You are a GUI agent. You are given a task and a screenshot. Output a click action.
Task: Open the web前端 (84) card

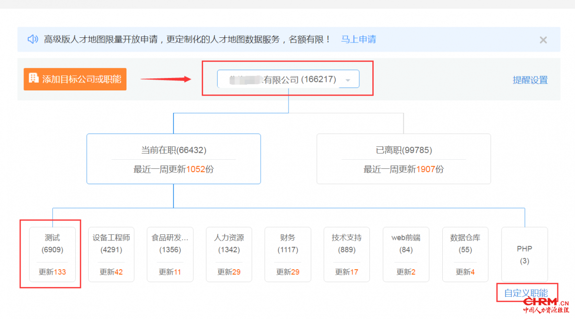click(406, 254)
